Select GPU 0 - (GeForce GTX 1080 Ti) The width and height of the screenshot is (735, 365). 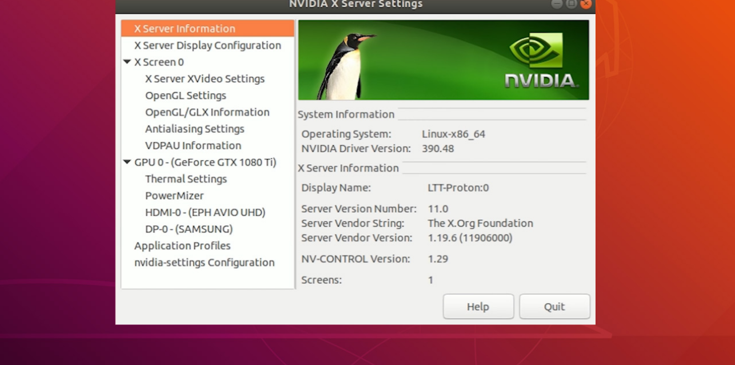click(205, 162)
